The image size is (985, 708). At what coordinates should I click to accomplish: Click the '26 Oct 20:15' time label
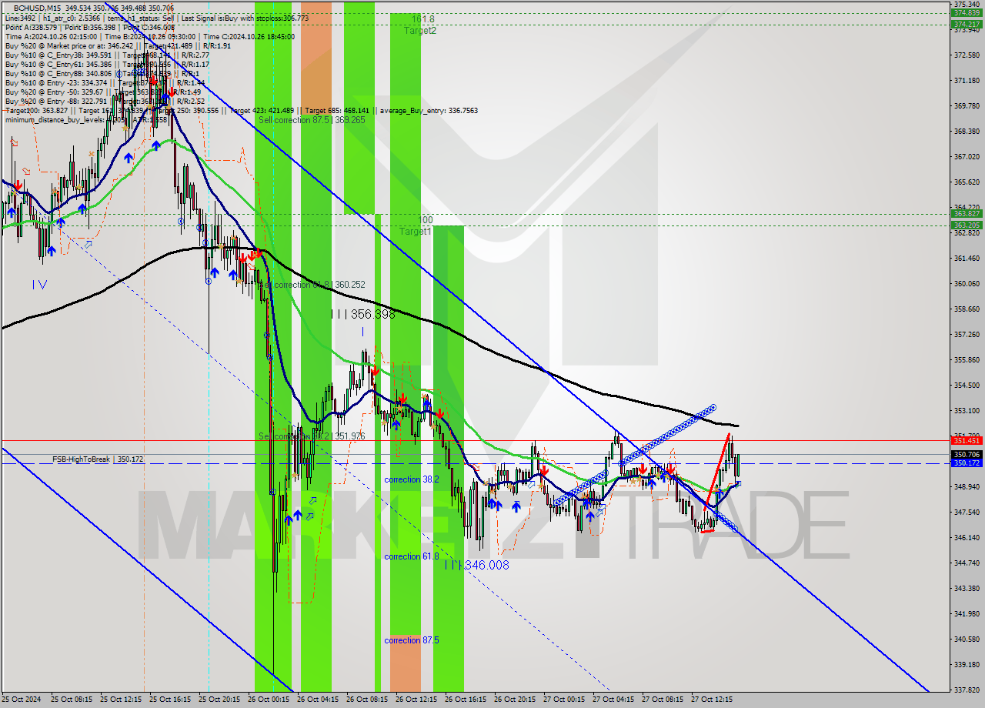click(515, 700)
